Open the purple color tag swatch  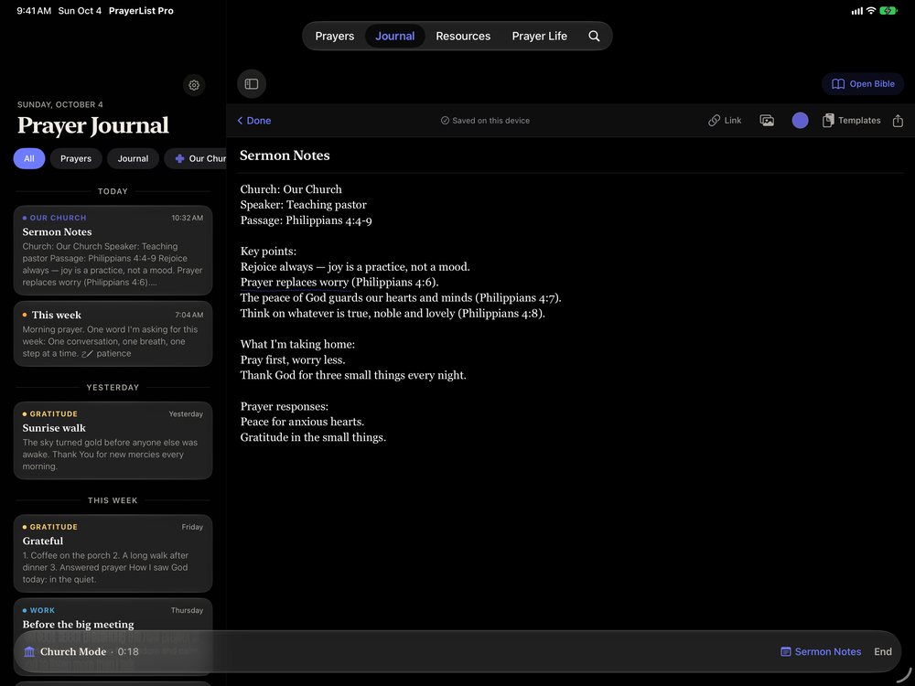point(800,120)
